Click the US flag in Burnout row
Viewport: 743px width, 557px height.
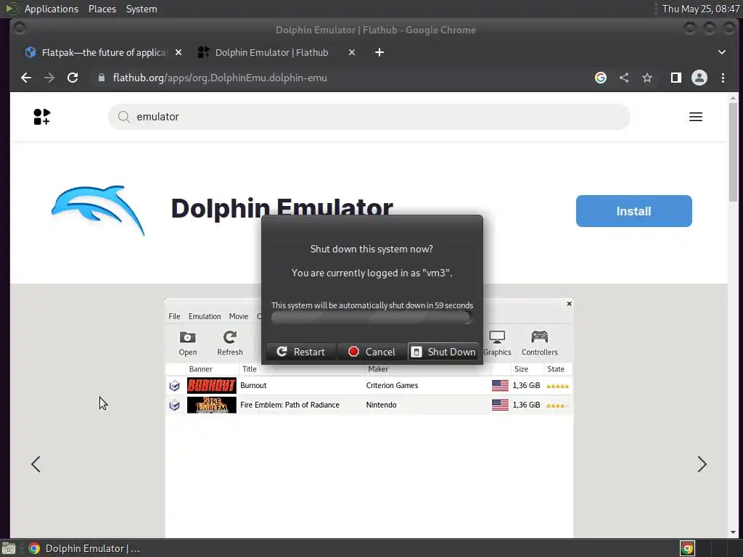pos(500,386)
